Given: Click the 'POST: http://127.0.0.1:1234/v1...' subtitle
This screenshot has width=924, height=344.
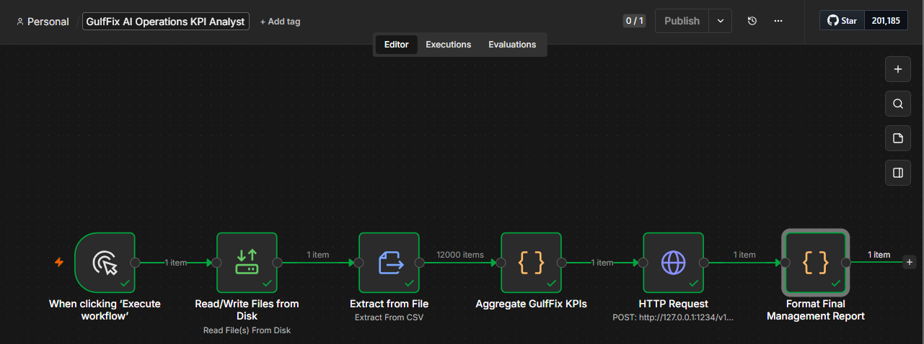Looking at the screenshot, I should 673,317.
